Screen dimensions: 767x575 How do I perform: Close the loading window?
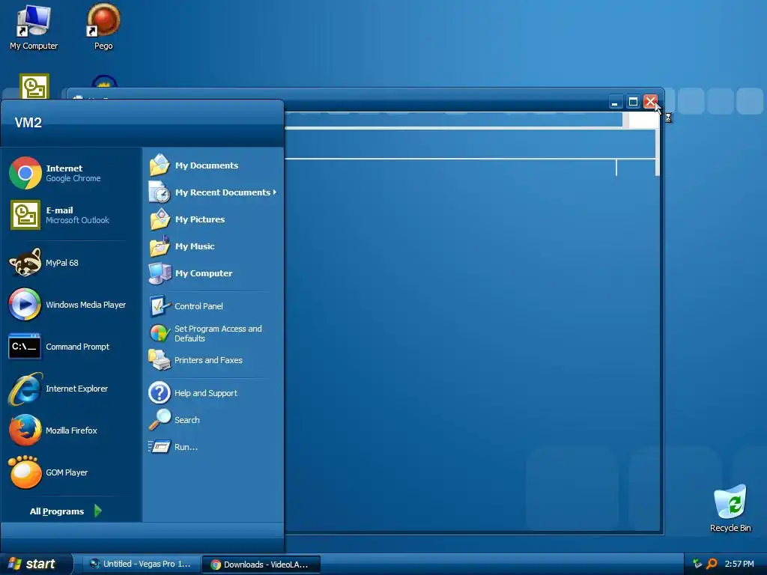(650, 102)
